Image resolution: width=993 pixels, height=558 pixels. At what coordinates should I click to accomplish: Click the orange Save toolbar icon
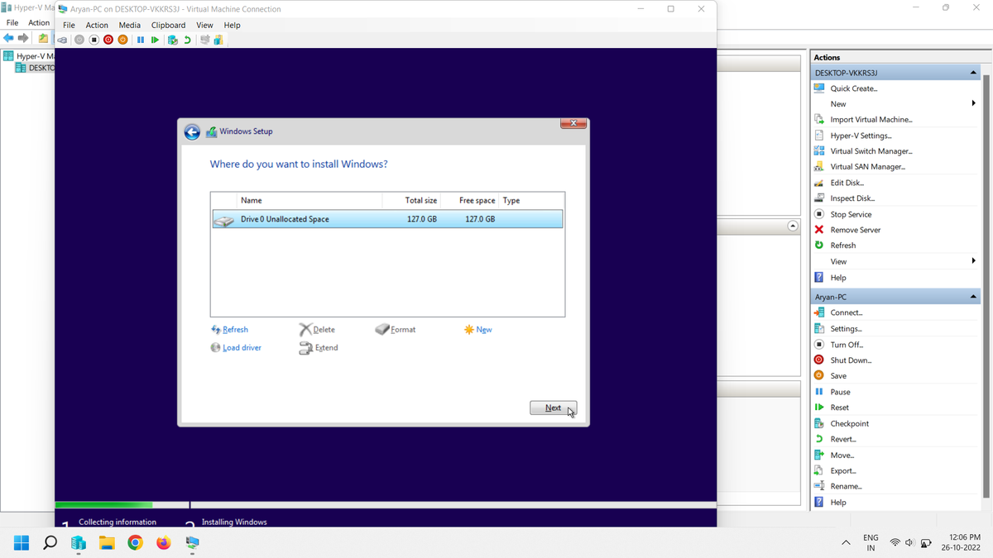[x=123, y=40]
